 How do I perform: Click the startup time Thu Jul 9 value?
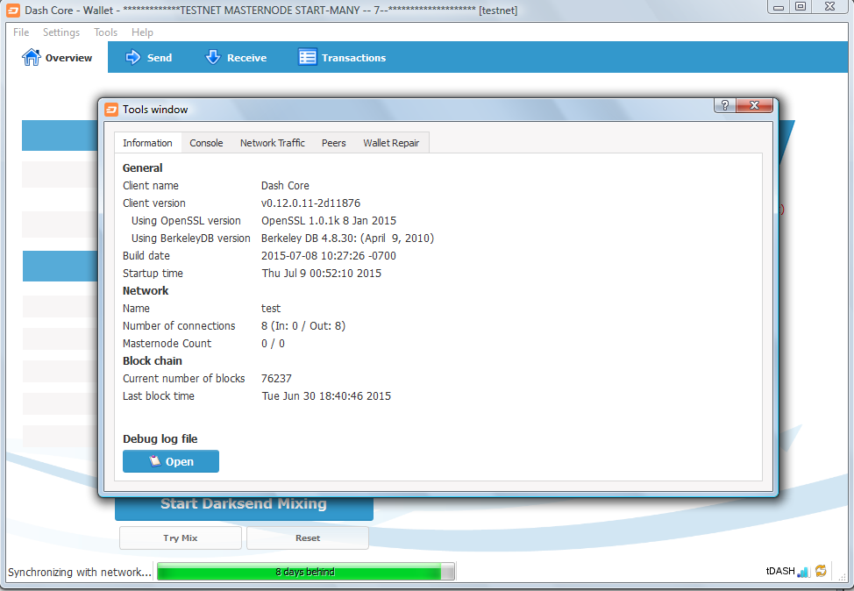(x=321, y=273)
